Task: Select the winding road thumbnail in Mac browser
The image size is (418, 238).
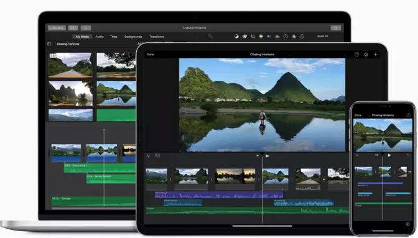Action: pos(71,65)
